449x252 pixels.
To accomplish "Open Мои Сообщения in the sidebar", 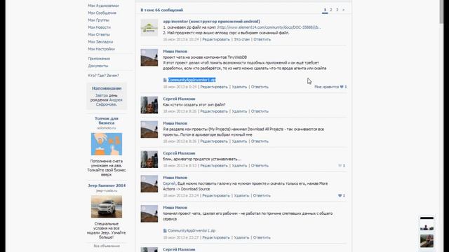I will tap(102, 13).
